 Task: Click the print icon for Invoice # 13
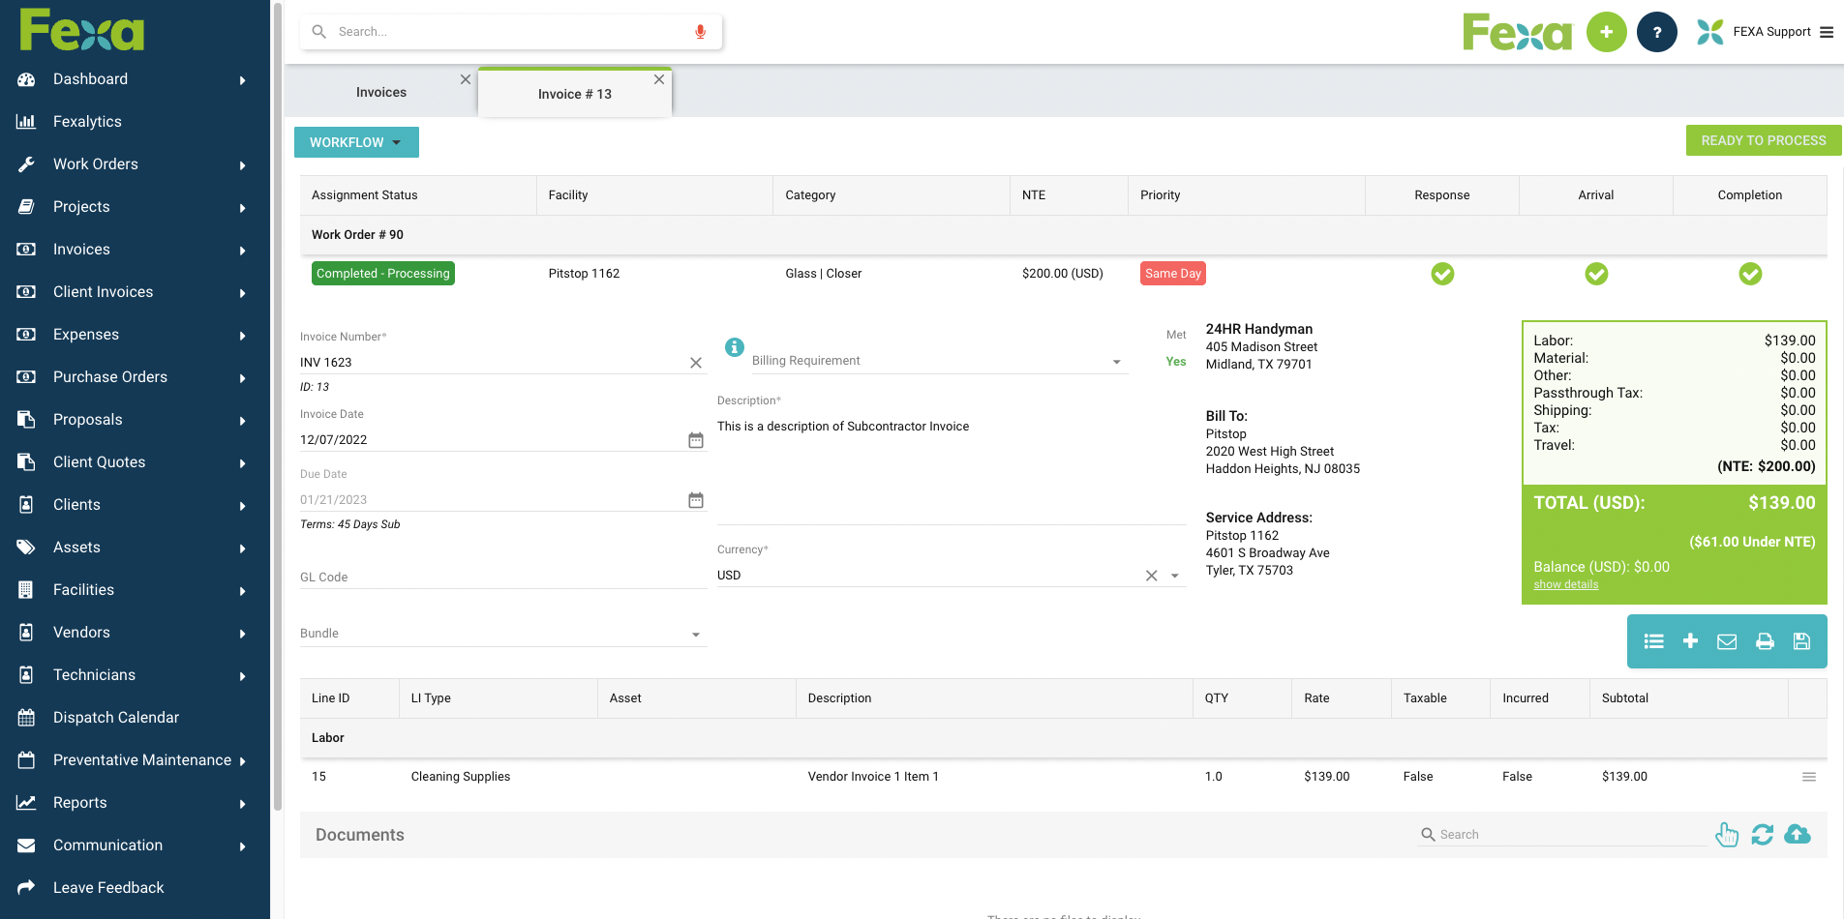point(1765,641)
